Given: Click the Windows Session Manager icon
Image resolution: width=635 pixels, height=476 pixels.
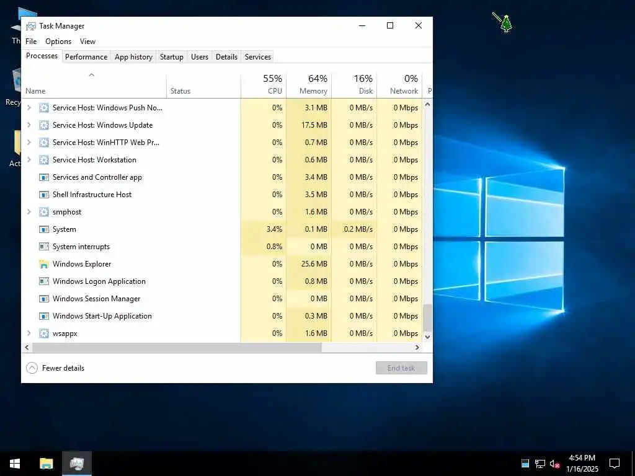Looking at the screenshot, I should pos(44,299).
